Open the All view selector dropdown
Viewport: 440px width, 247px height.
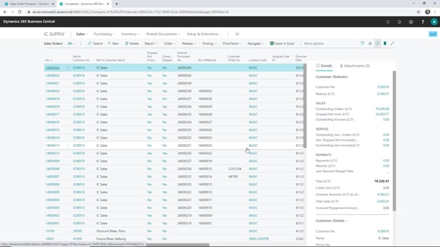tap(71, 43)
